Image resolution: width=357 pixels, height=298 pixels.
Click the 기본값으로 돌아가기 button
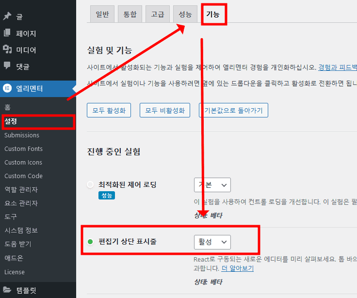click(233, 110)
